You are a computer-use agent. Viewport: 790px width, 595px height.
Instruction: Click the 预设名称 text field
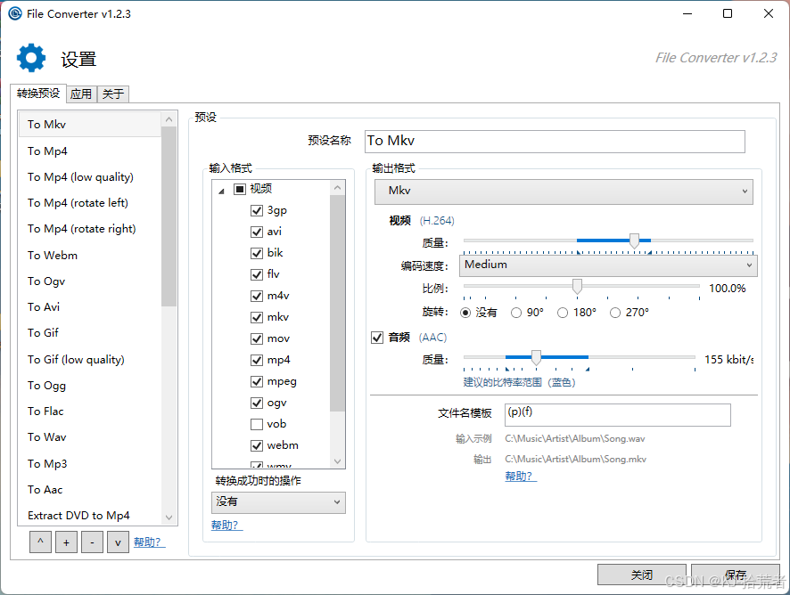tap(555, 142)
